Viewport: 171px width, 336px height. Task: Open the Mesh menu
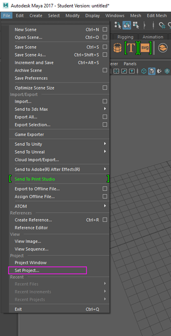(136, 15)
